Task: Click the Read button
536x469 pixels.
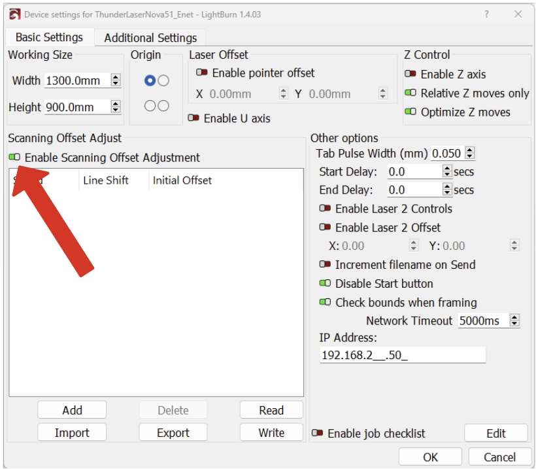Action: click(x=271, y=410)
